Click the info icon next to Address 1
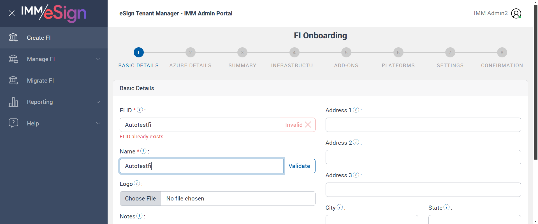538x224 pixels. [356, 110]
